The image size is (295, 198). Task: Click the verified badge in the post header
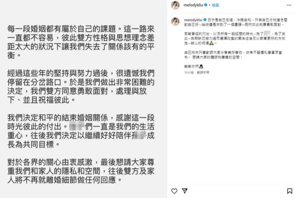(206, 5)
